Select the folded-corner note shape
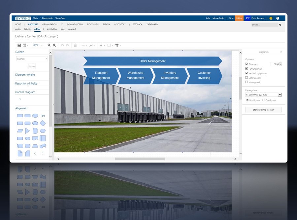Screen dimensions: 297x220 coord(20,153)
